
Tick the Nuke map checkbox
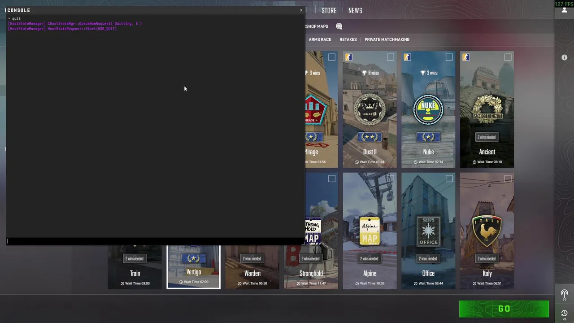(x=449, y=57)
